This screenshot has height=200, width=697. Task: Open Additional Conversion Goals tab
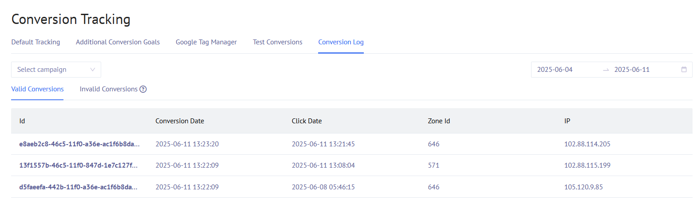pyautogui.click(x=118, y=42)
